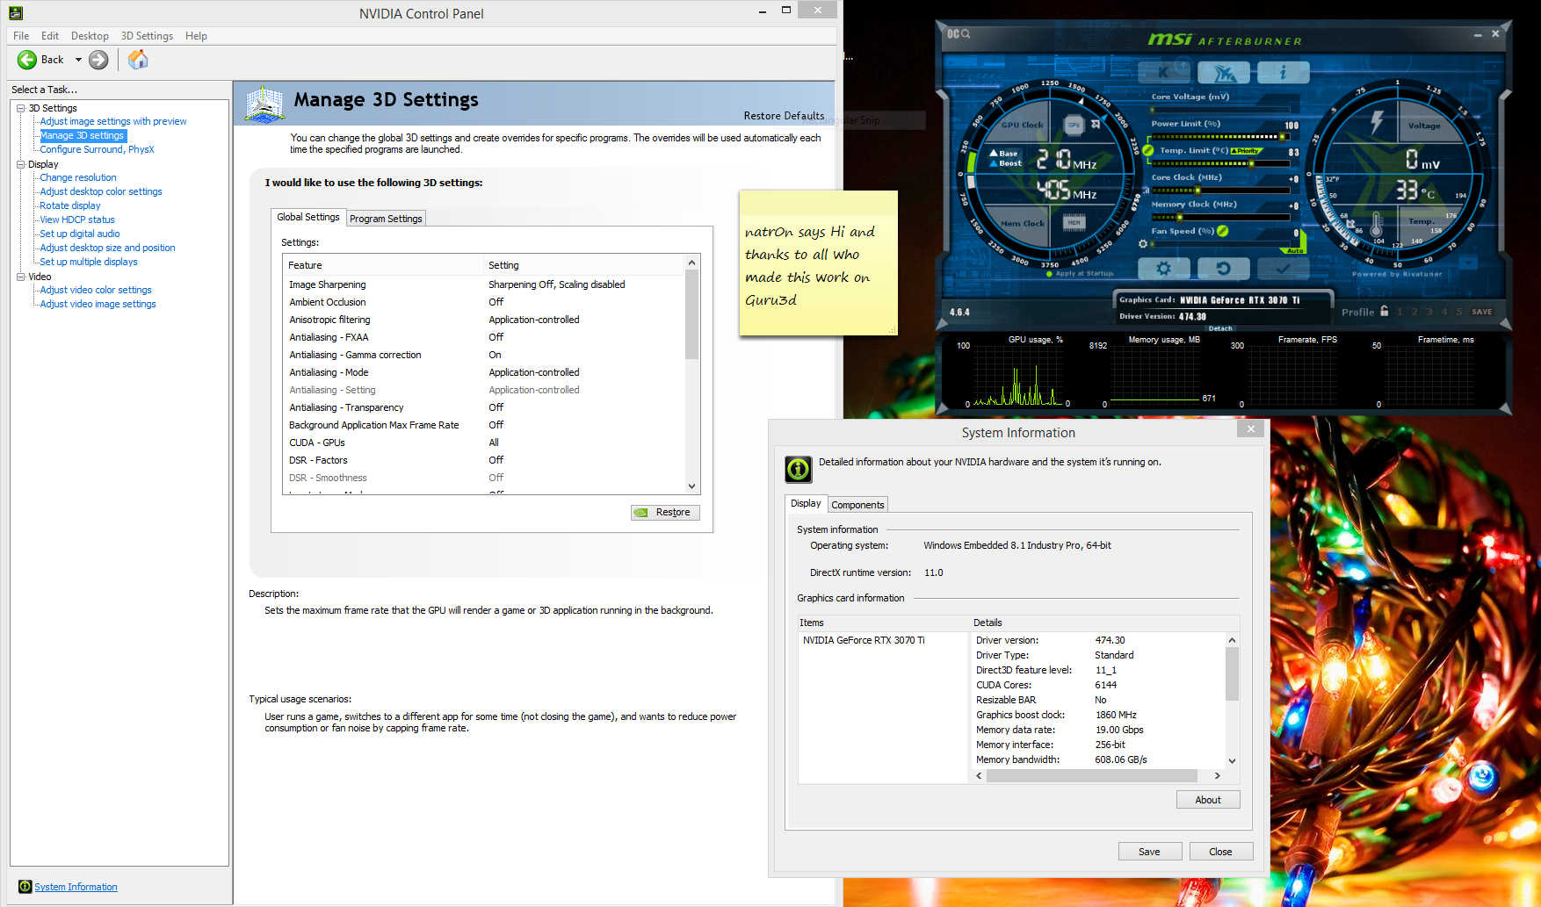Open Afterburner settings gear button
Viewport: 1541px width, 907px height.
pyautogui.click(x=1164, y=268)
